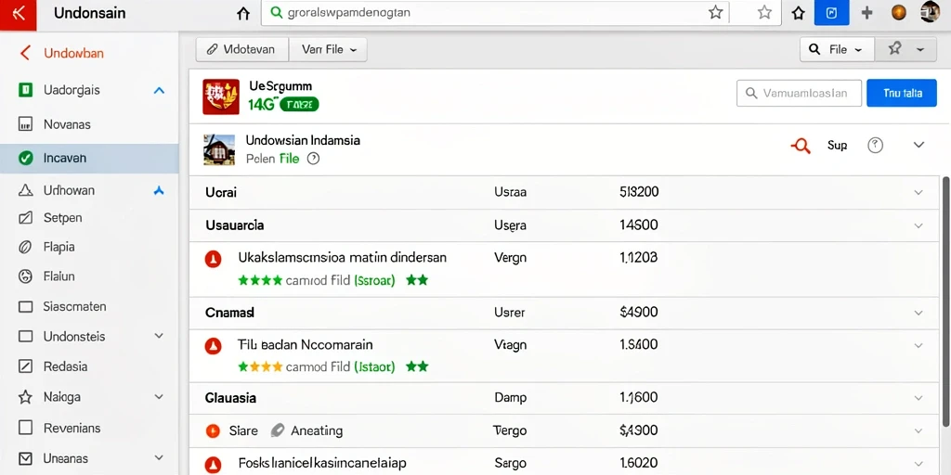Click the Flalun circular icon
Viewport: 951px width, 475px height.
click(x=25, y=276)
